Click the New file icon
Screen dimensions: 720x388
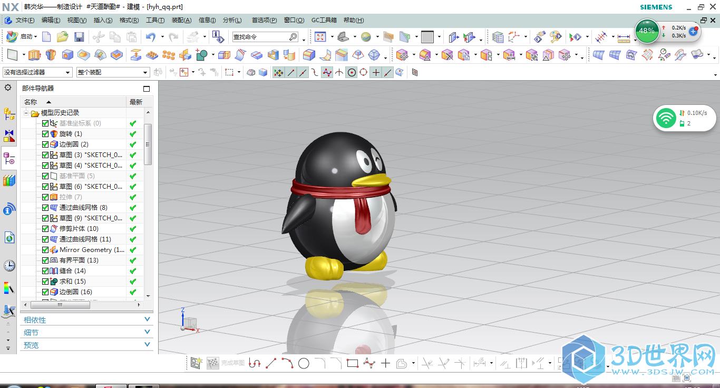[46, 37]
